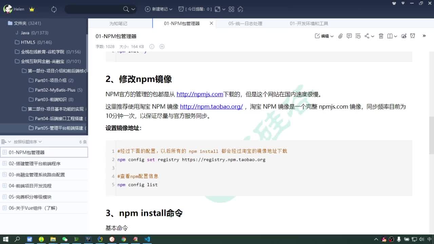Viewport: 434px width, 244px height.
Task: Open note 02-搭建管理平台前端程序
Action: [44, 163]
